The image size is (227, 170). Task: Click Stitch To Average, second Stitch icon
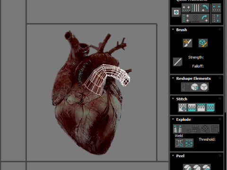pyautogui.click(x=192, y=108)
